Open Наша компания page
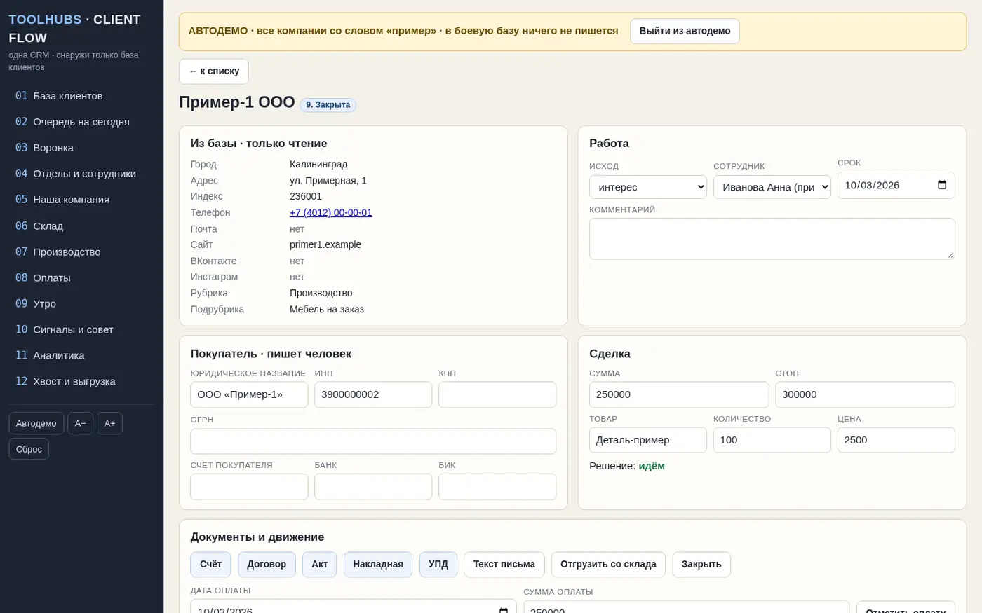 coord(81,200)
